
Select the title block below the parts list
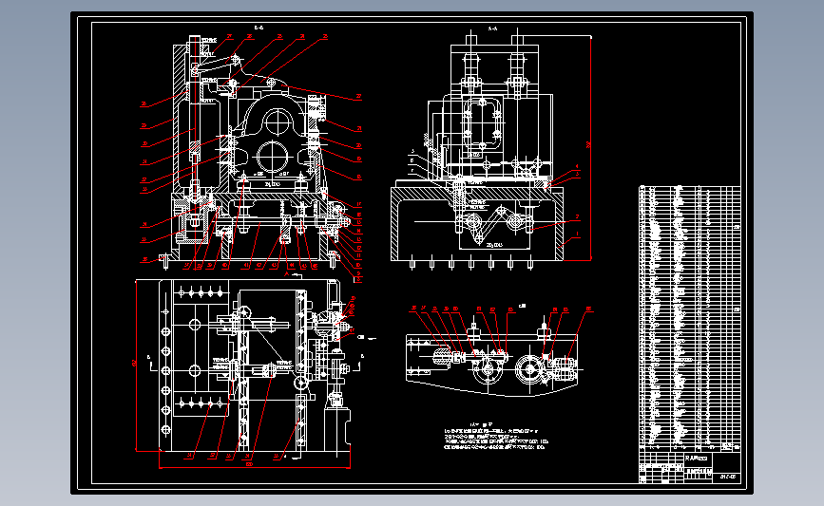(x=689, y=467)
